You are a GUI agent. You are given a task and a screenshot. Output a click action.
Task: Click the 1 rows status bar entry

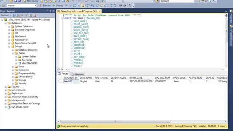(x=221, y=126)
